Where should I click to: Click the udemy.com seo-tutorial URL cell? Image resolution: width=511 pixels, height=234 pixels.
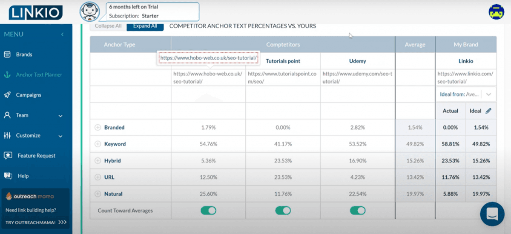coord(357,77)
